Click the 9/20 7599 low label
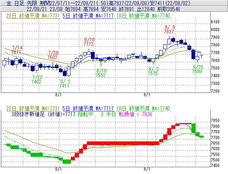 pos(197,69)
